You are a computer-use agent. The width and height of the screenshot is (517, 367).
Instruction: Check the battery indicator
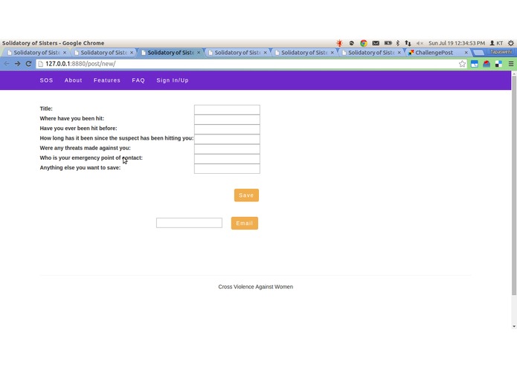pos(388,43)
